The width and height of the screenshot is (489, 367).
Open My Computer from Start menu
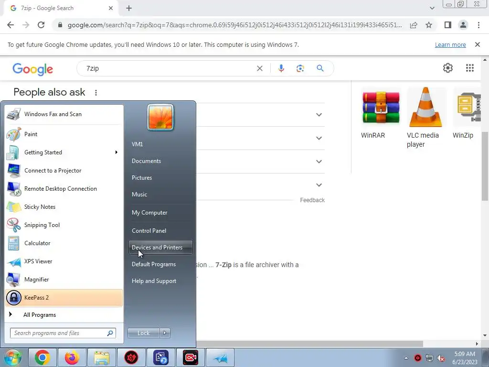pyautogui.click(x=160, y=213)
